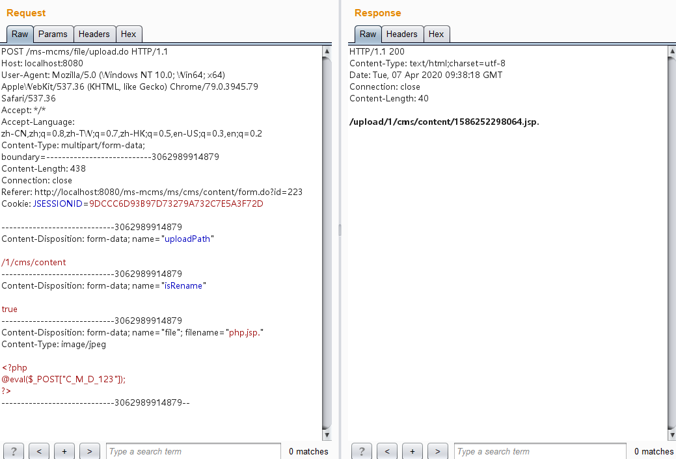Viewport: 676px width, 459px height.
Task: Click the HTTP/1.1 200 response status line
Action: (x=377, y=52)
